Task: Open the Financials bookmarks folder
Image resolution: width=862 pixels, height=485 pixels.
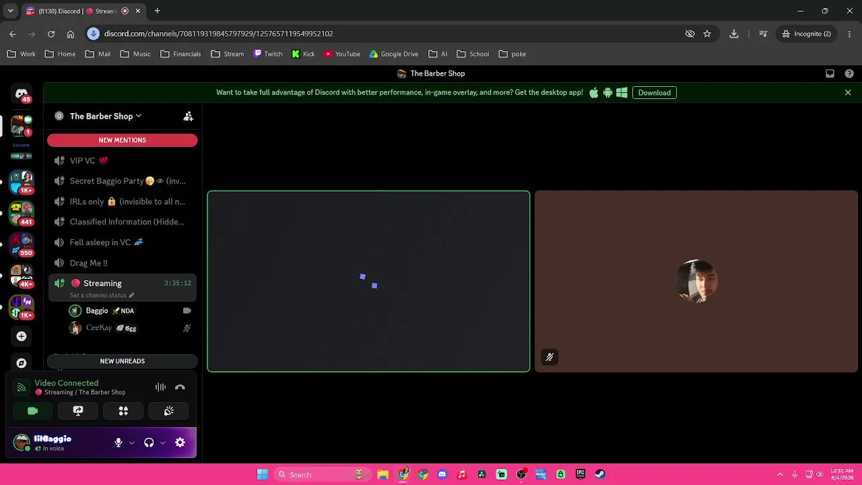Action: [180, 54]
